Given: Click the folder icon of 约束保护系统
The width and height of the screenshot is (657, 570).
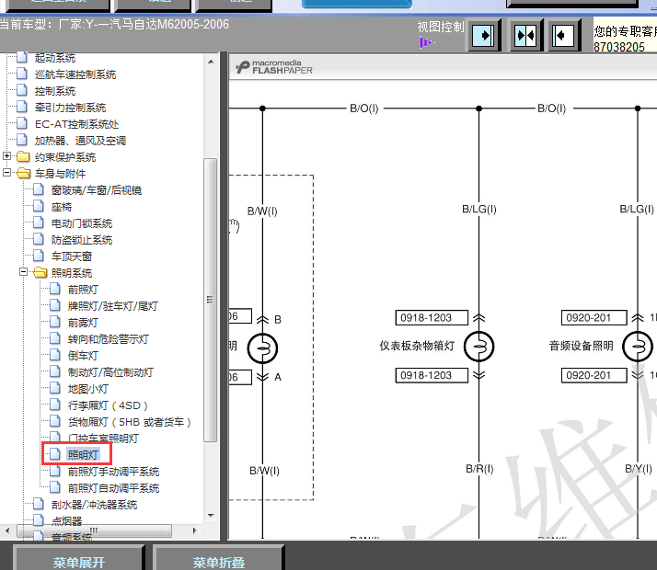Looking at the screenshot, I should (x=23, y=156).
